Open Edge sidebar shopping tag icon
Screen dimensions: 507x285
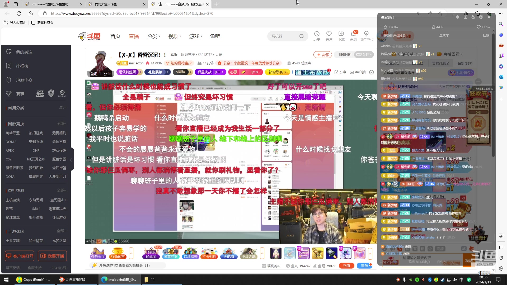tap(501, 35)
